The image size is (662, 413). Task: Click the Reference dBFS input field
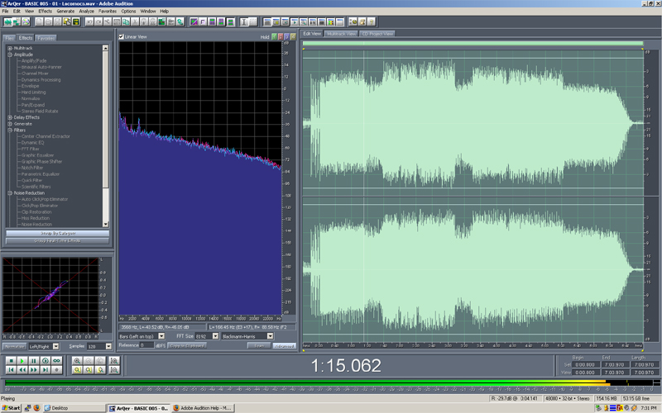(146, 345)
